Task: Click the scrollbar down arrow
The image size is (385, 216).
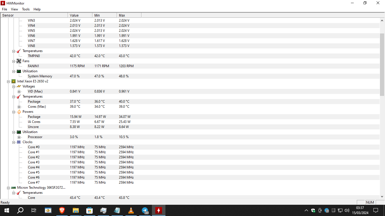Action: (382, 197)
